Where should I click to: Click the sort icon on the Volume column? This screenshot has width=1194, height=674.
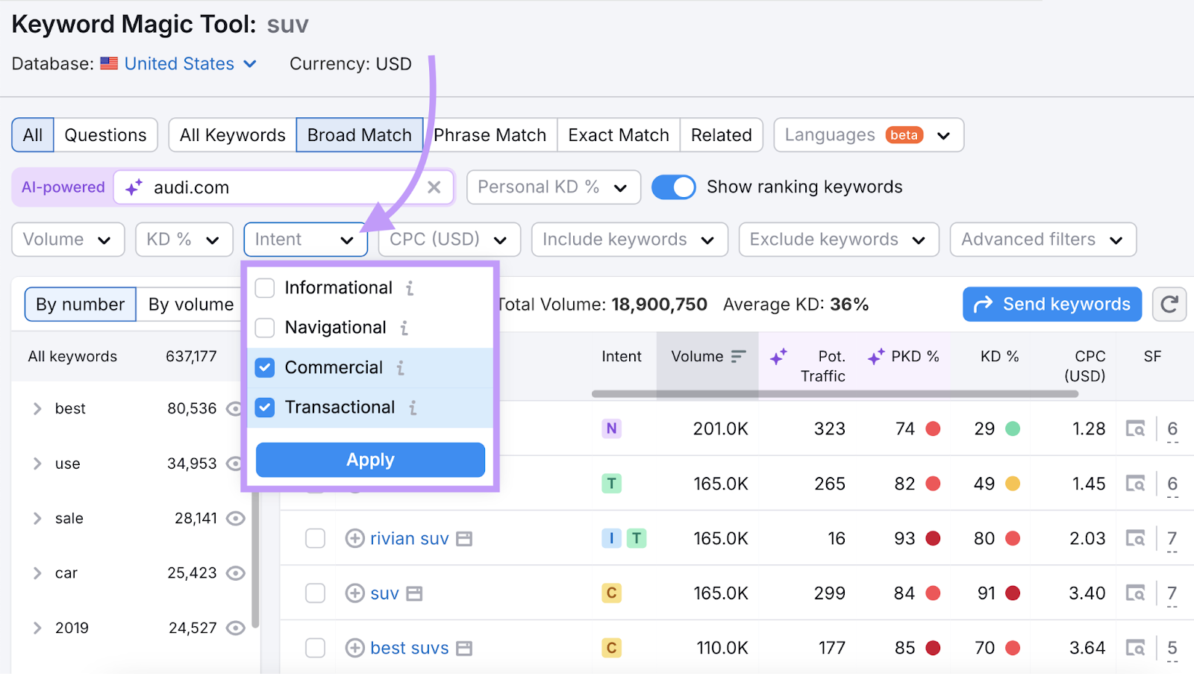pyautogui.click(x=737, y=356)
